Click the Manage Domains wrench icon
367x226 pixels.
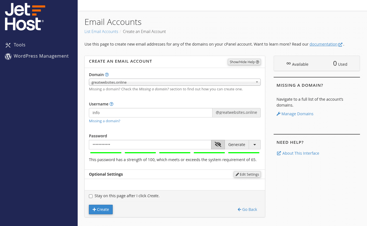[278, 114]
